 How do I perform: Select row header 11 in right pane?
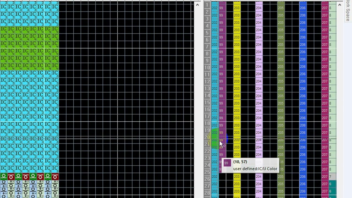[x=207, y=75]
